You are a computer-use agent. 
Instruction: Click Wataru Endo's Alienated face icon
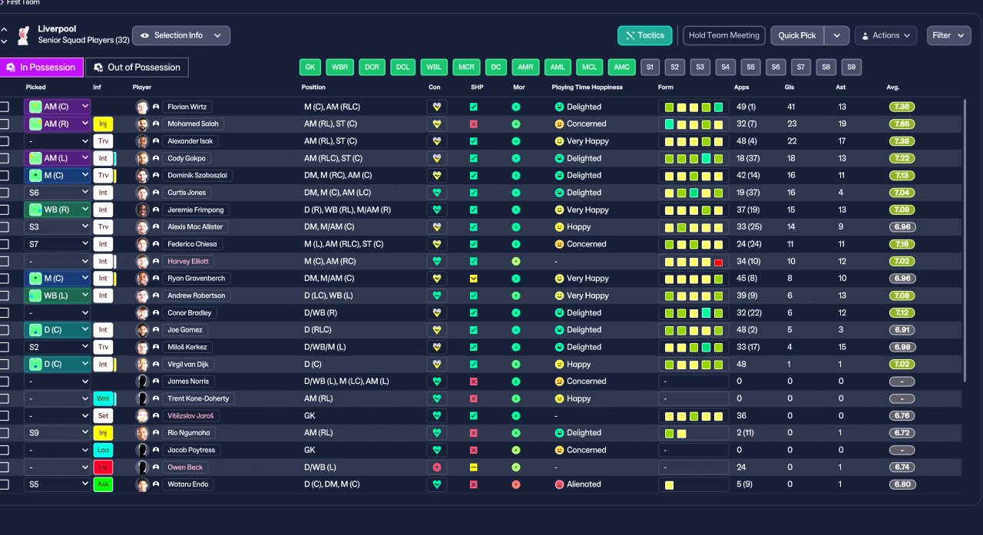559,484
